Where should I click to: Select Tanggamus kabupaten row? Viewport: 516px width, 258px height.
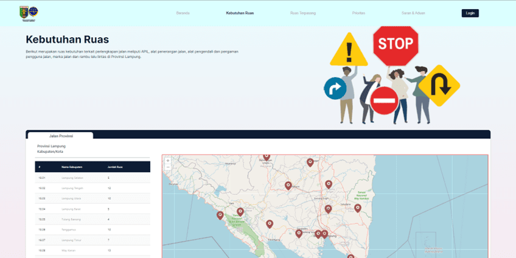92,229
